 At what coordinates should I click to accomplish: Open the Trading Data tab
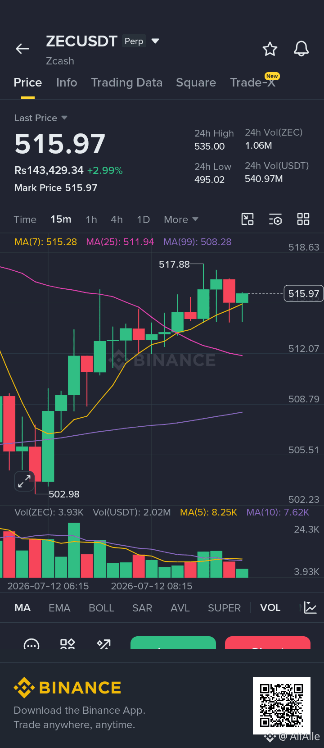[x=127, y=82]
